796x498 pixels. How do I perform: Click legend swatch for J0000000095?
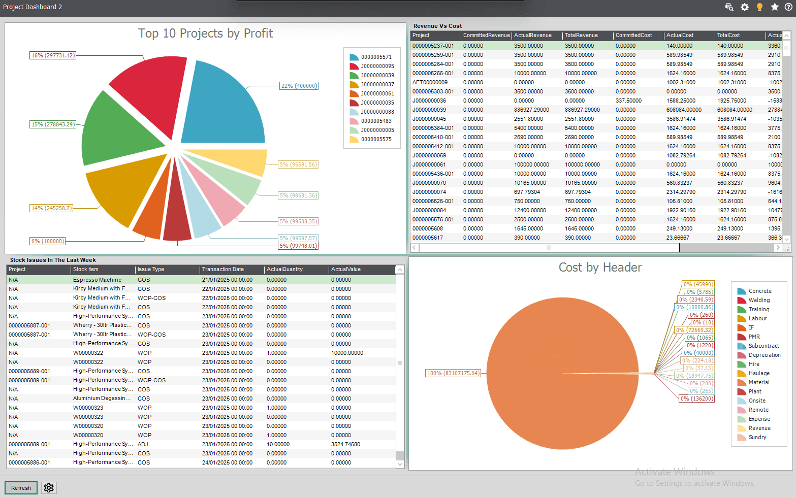pos(354,66)
